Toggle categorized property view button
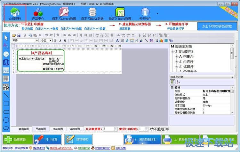 (x=172, y=82)
